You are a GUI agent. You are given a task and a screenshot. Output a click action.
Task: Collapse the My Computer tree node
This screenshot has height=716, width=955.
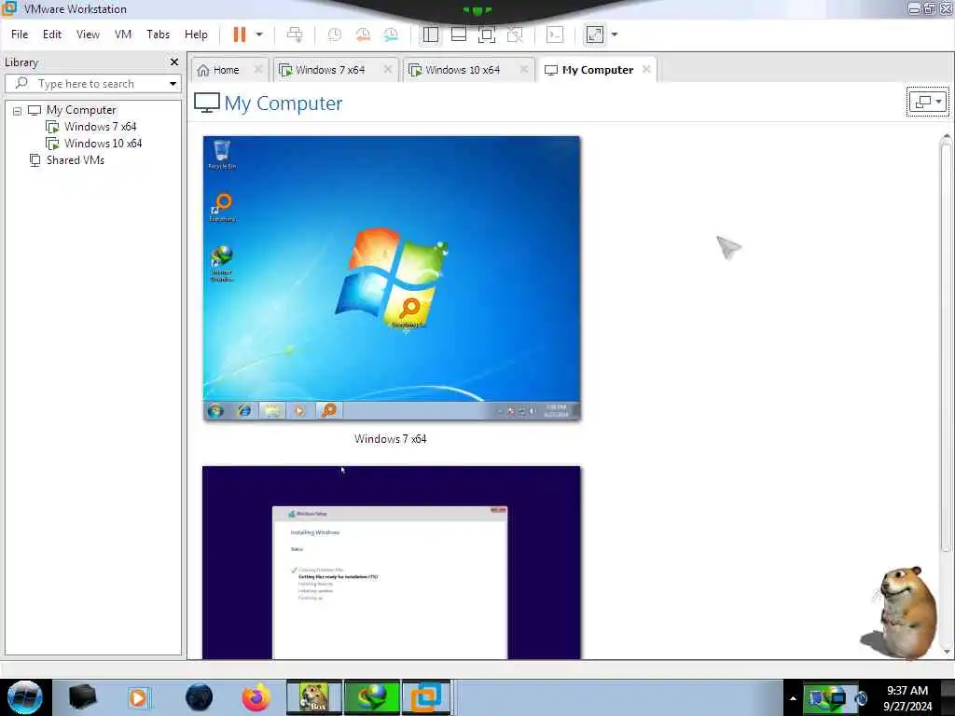[17, 111]
